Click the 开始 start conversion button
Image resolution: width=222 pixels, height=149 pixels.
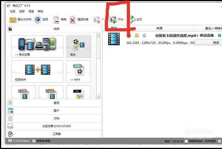coord(116,20)
